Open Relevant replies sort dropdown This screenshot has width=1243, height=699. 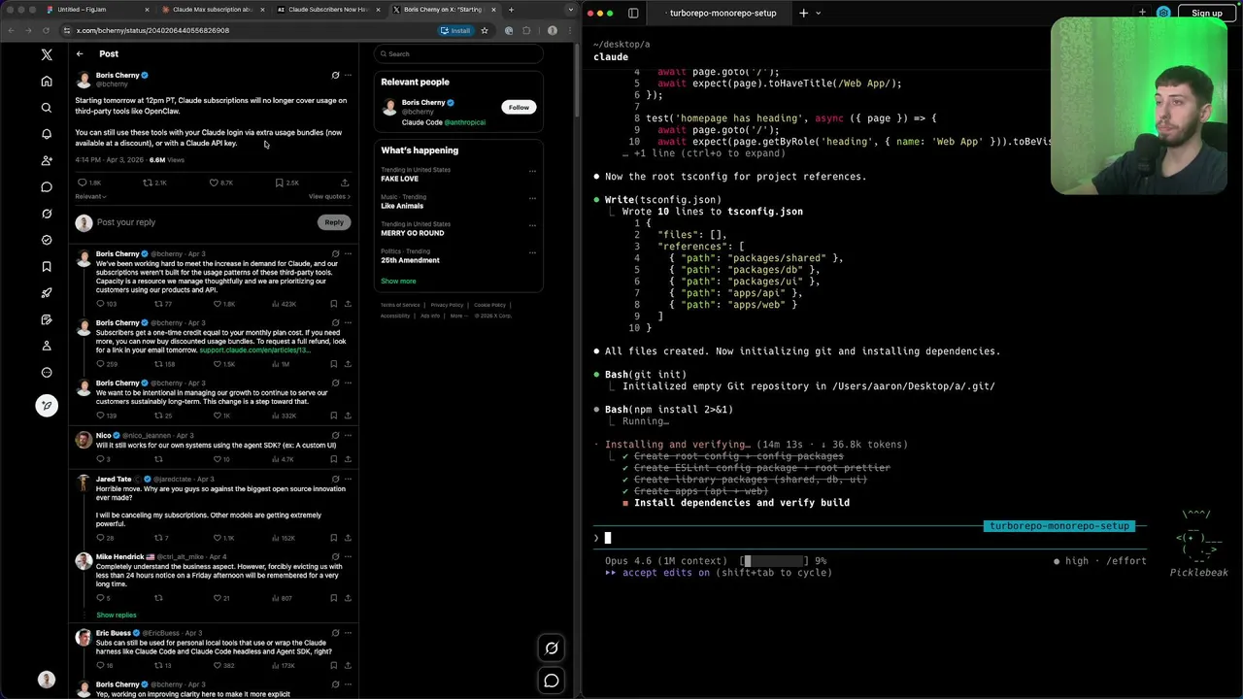[x=90, y=196]
